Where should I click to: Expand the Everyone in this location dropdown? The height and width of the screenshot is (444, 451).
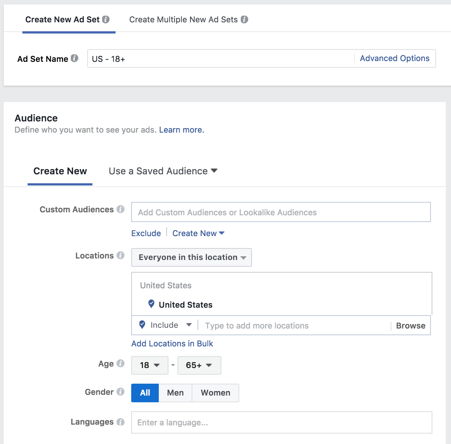(192, 257)
